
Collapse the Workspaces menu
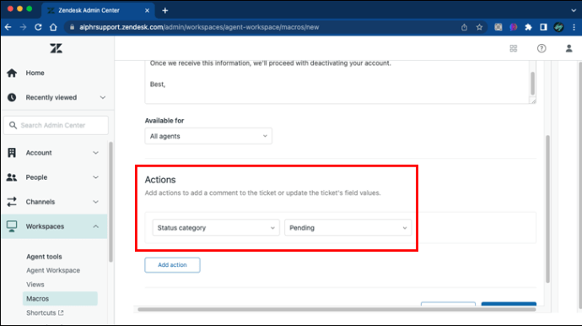point(96,226)
